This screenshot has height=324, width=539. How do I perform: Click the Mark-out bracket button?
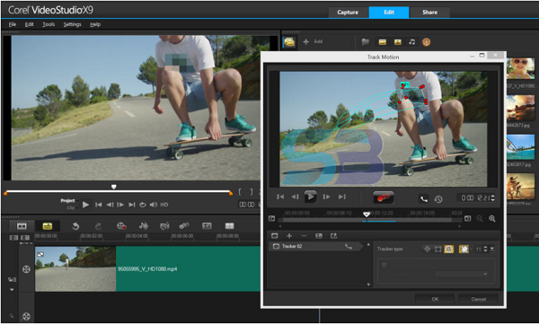click(x=252, y=192)
